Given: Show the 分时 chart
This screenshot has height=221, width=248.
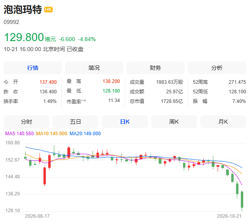Looking at the screenshot, I should pos(26,122).
